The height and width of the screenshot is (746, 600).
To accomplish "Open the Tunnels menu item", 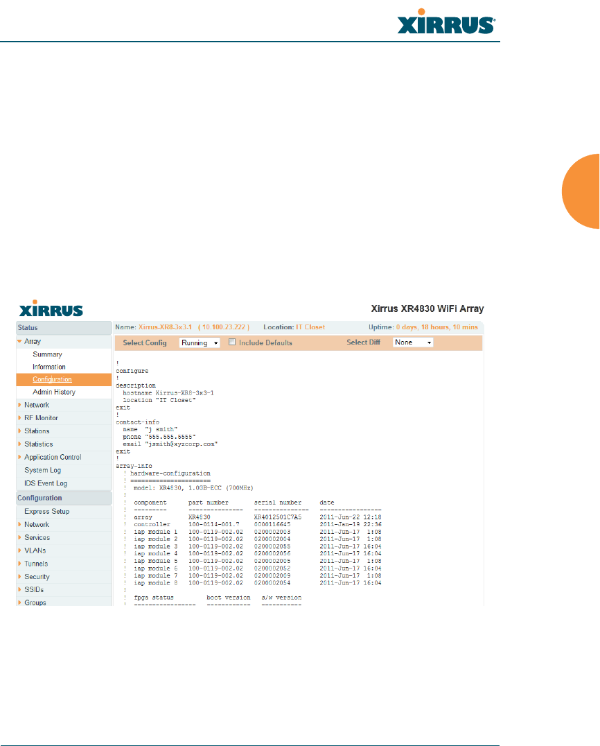I will pyautogui.click(x=36, y=563).
